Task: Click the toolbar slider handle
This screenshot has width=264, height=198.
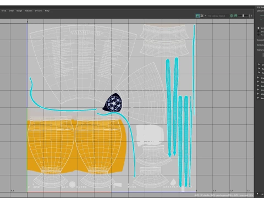Action: (x=243, y=16)
